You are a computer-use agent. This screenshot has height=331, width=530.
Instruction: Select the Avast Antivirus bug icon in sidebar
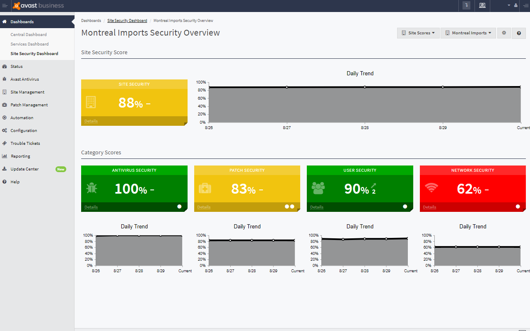coord(4,79)
